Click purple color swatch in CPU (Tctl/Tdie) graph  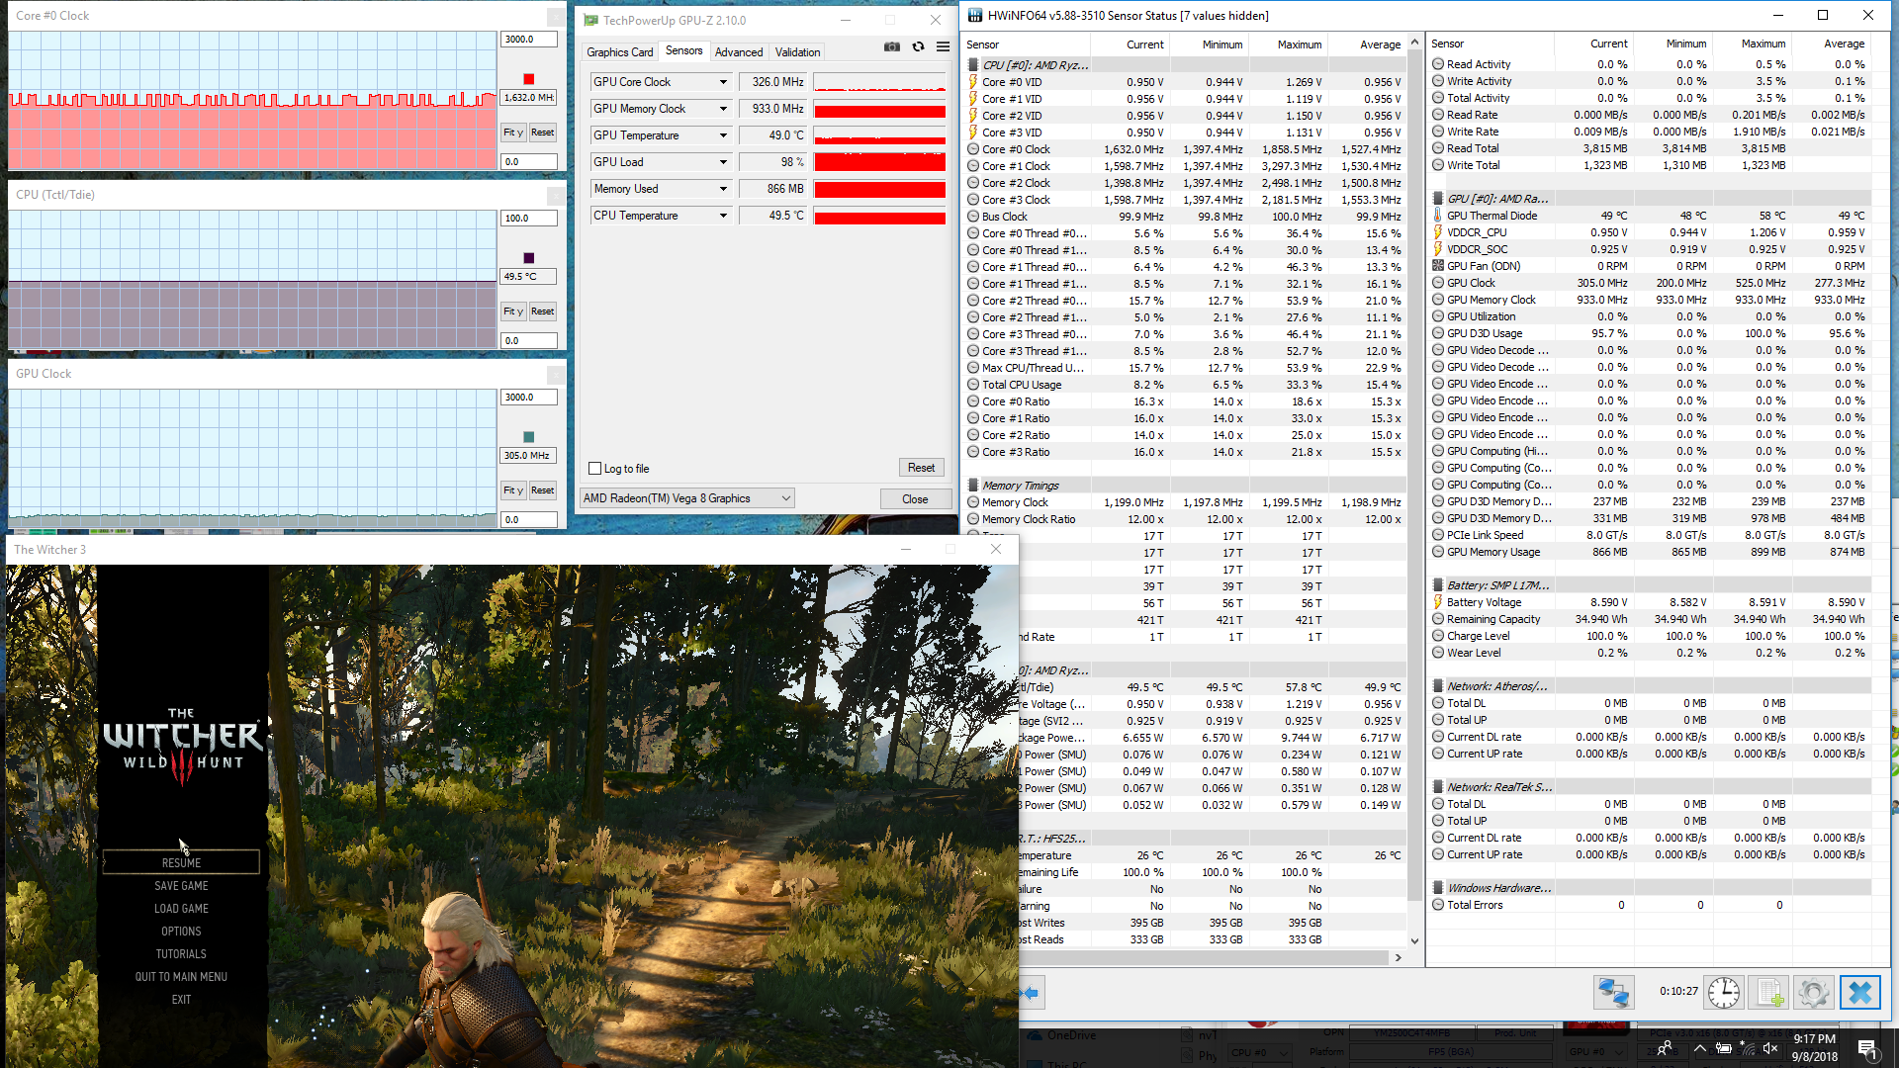click(x=528, y=258)
